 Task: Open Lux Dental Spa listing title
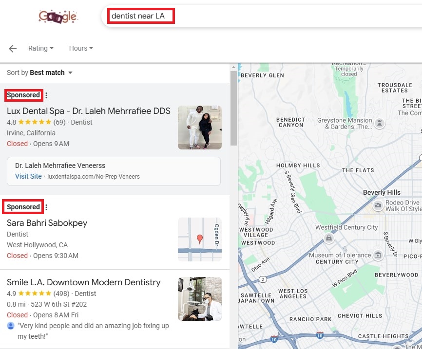(89, 111)
